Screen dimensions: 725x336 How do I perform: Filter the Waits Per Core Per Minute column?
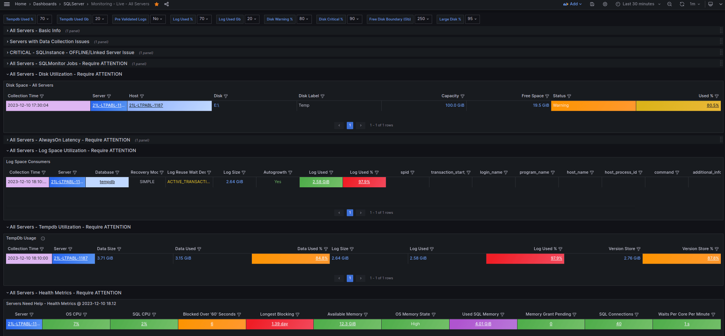[x=713, y=314]
